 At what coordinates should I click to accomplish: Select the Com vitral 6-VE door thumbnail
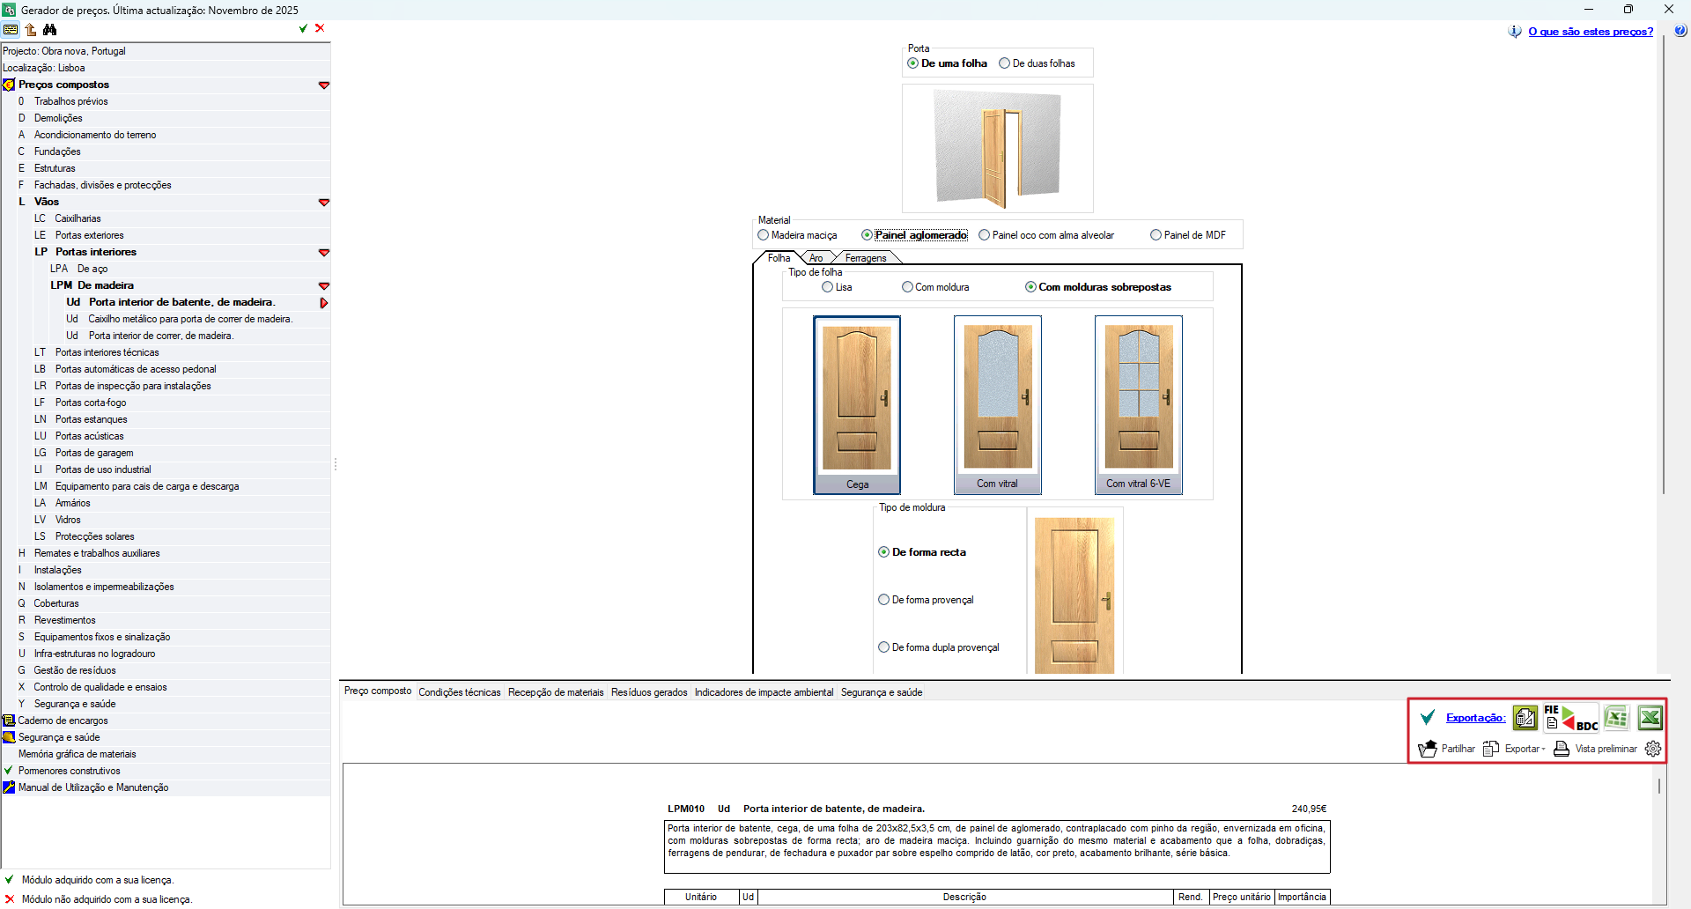tap(1139, 405)
